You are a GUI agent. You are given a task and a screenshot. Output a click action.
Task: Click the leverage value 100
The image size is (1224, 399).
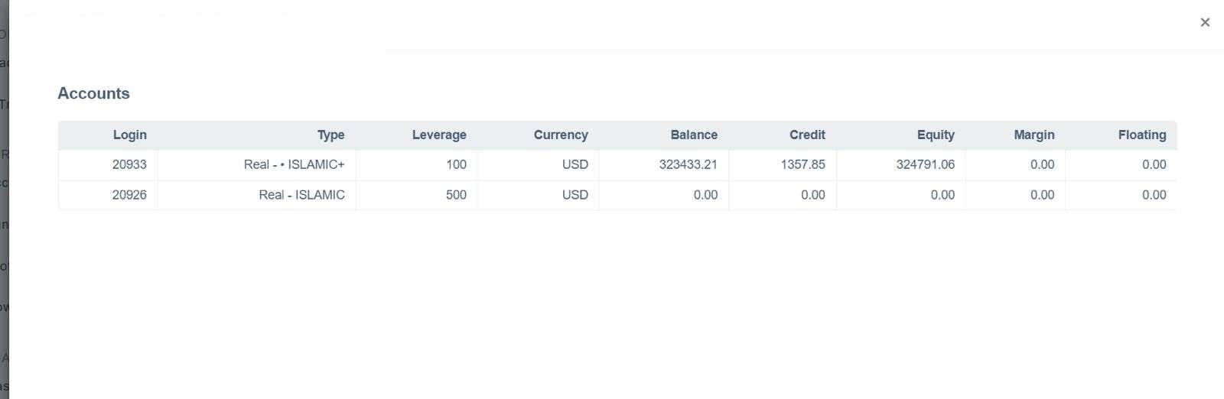pos(456,165)
